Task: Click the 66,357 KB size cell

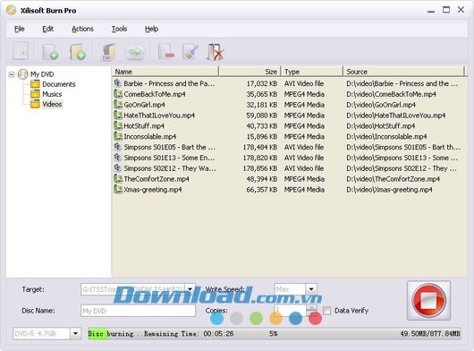Action: (262, 190)
